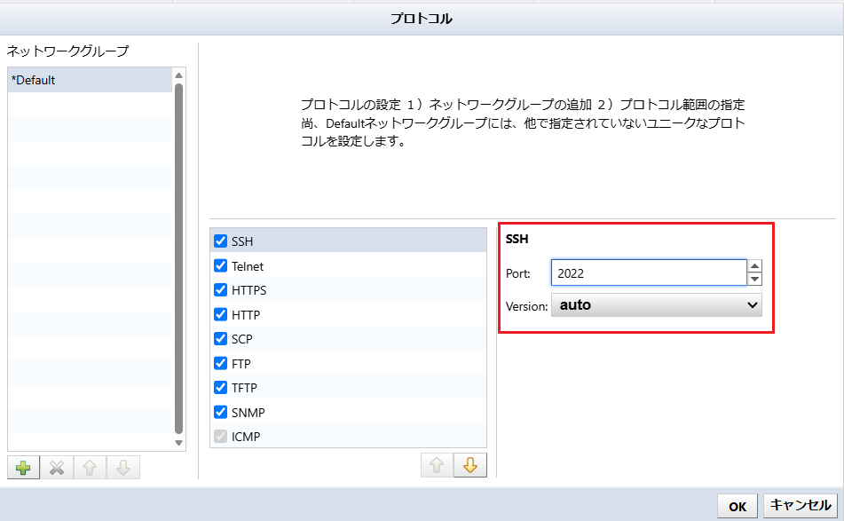This screenshot has height=521, width=844.
Task: Uncheck the Telnet protocol checkbox
Action: click(220, 265)
